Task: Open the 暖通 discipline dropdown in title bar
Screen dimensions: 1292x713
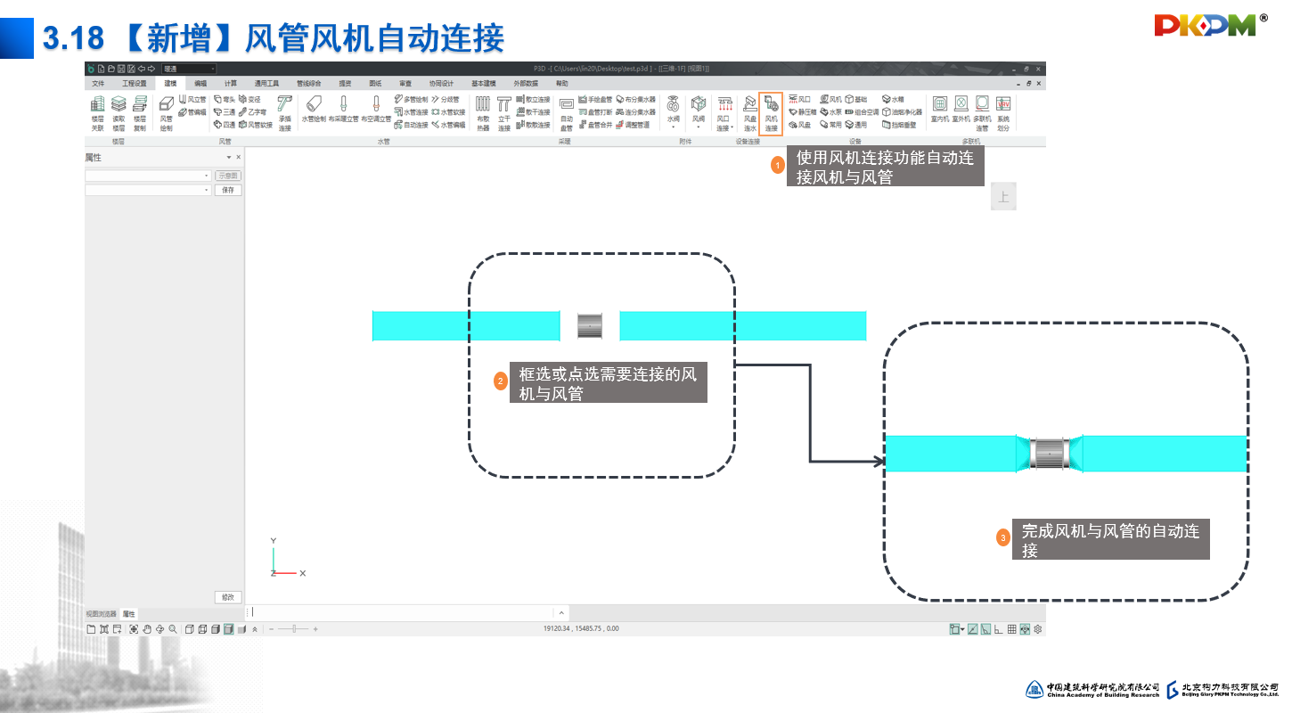Action: pos(188,69)
